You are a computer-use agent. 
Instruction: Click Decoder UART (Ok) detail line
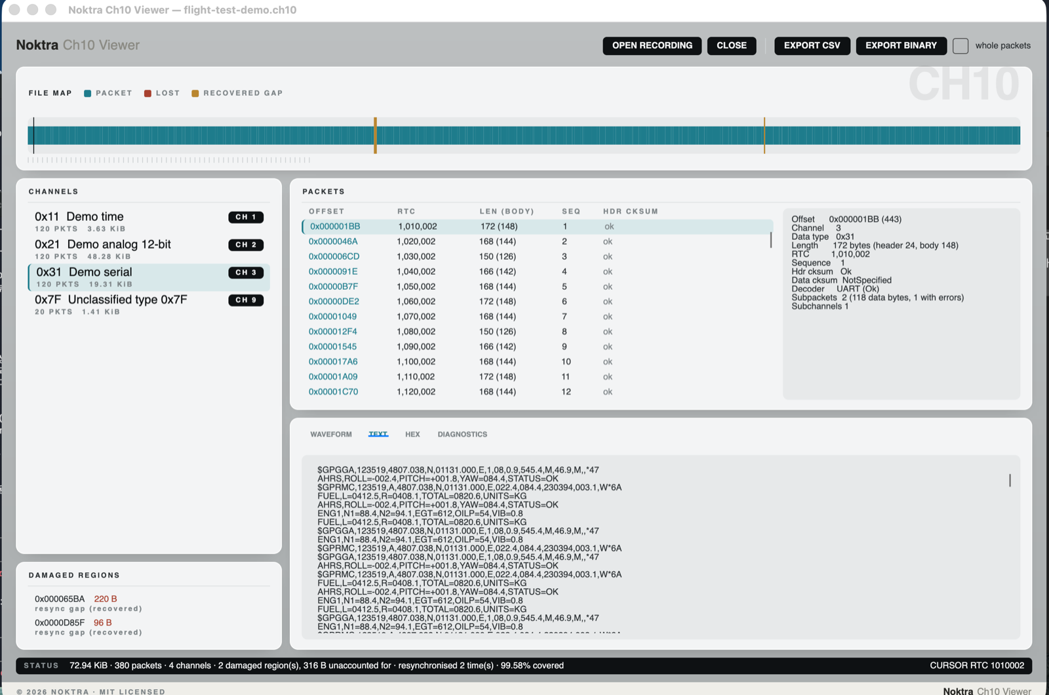click(x=835, y=288)
